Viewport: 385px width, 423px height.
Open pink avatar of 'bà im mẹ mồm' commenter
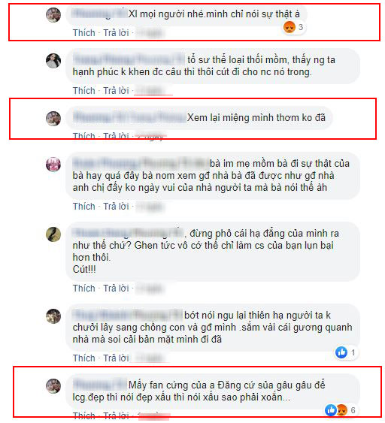[53, 165]
